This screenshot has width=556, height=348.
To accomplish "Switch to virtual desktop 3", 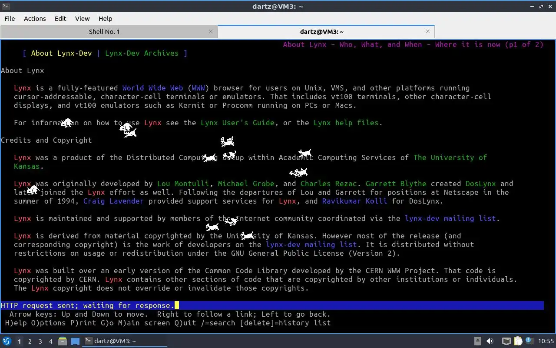I will [40, 341].
